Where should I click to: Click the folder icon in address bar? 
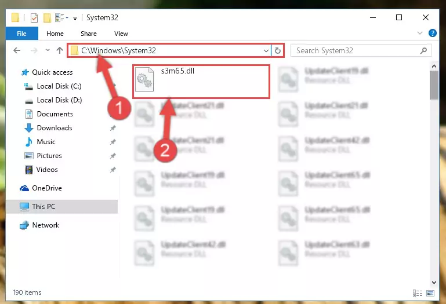pyautogui.click(x=74, y=50)
